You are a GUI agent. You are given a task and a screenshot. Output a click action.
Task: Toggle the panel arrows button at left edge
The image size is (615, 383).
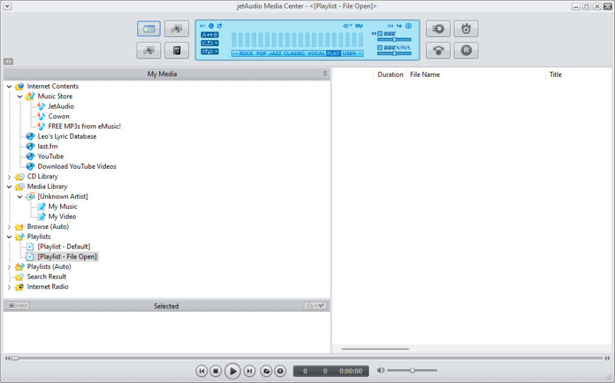[8, 62]
